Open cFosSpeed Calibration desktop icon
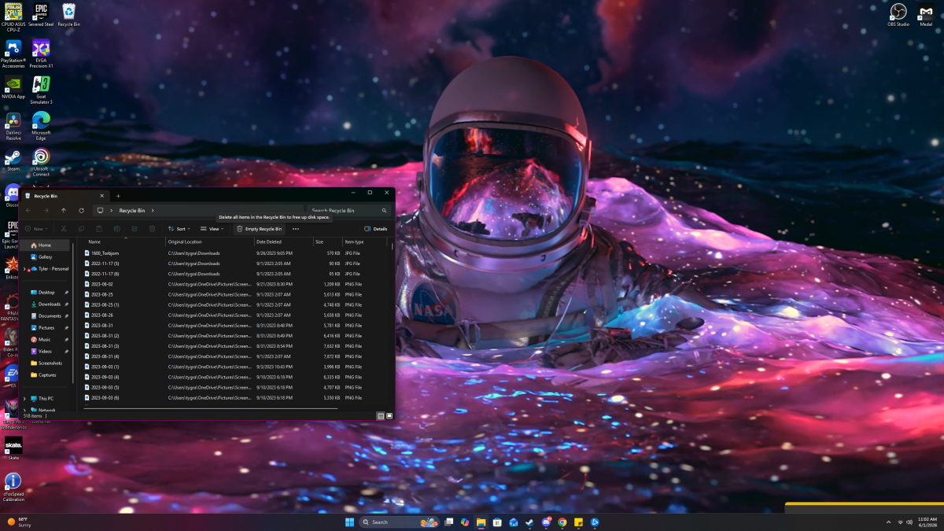 pyautogui.click(x=13, y=487)
